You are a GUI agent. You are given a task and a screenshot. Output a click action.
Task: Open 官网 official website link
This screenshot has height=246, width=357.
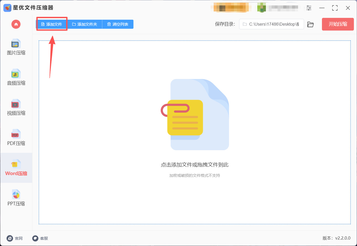pos(15,238)
